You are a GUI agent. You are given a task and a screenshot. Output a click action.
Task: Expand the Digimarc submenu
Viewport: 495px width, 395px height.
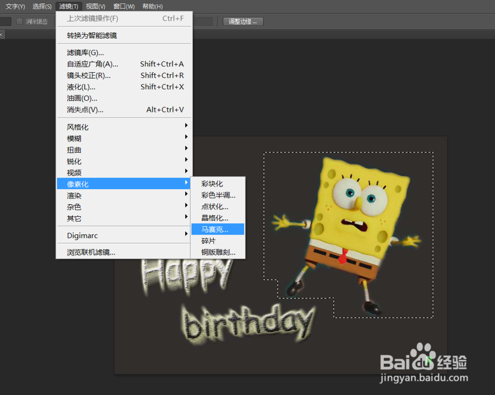124,236
